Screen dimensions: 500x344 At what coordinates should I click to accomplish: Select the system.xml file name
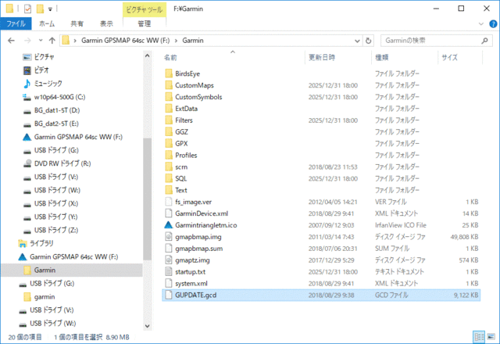(191, 283)
